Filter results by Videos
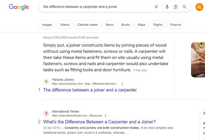This screenshot has width=205, height=140. click(x=65, y=25)
